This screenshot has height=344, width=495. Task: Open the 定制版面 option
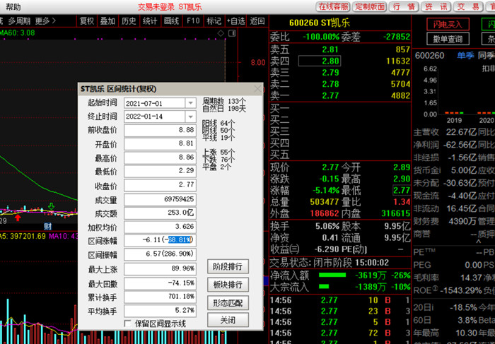370,6
